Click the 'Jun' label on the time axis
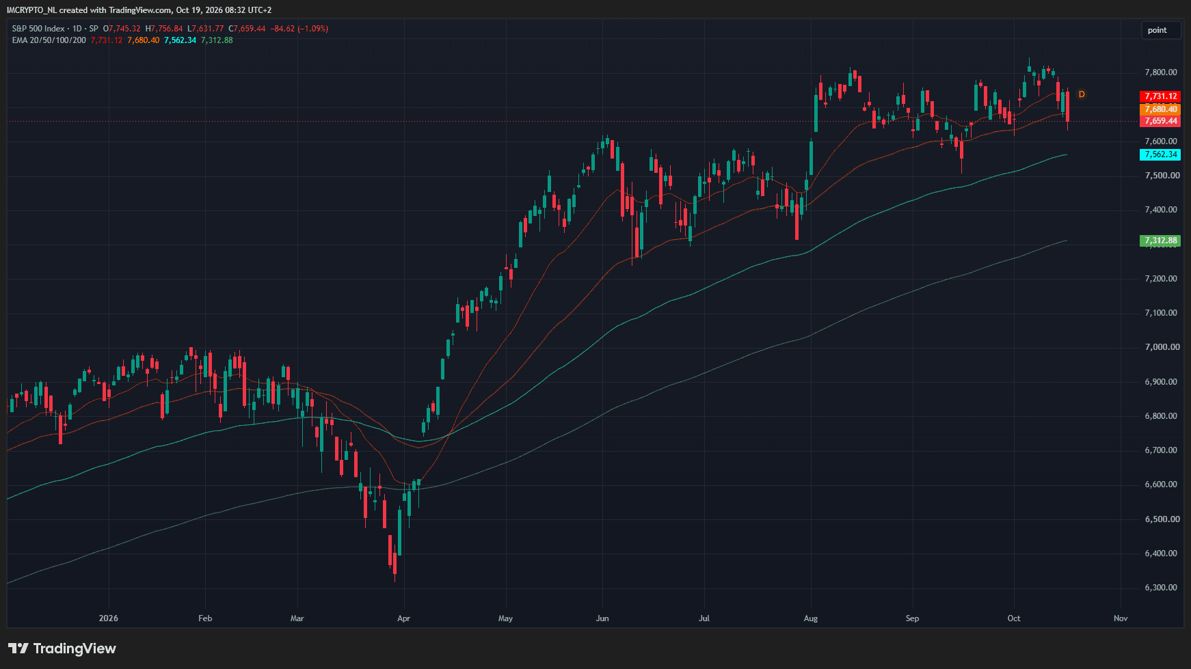Image resolution: width=1191 pixels, height=669 pixels. point(602,618)
